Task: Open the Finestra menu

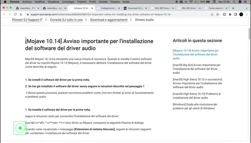Action: pos(115,2)
